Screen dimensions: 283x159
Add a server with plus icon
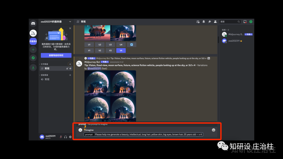tap(33, 49)
